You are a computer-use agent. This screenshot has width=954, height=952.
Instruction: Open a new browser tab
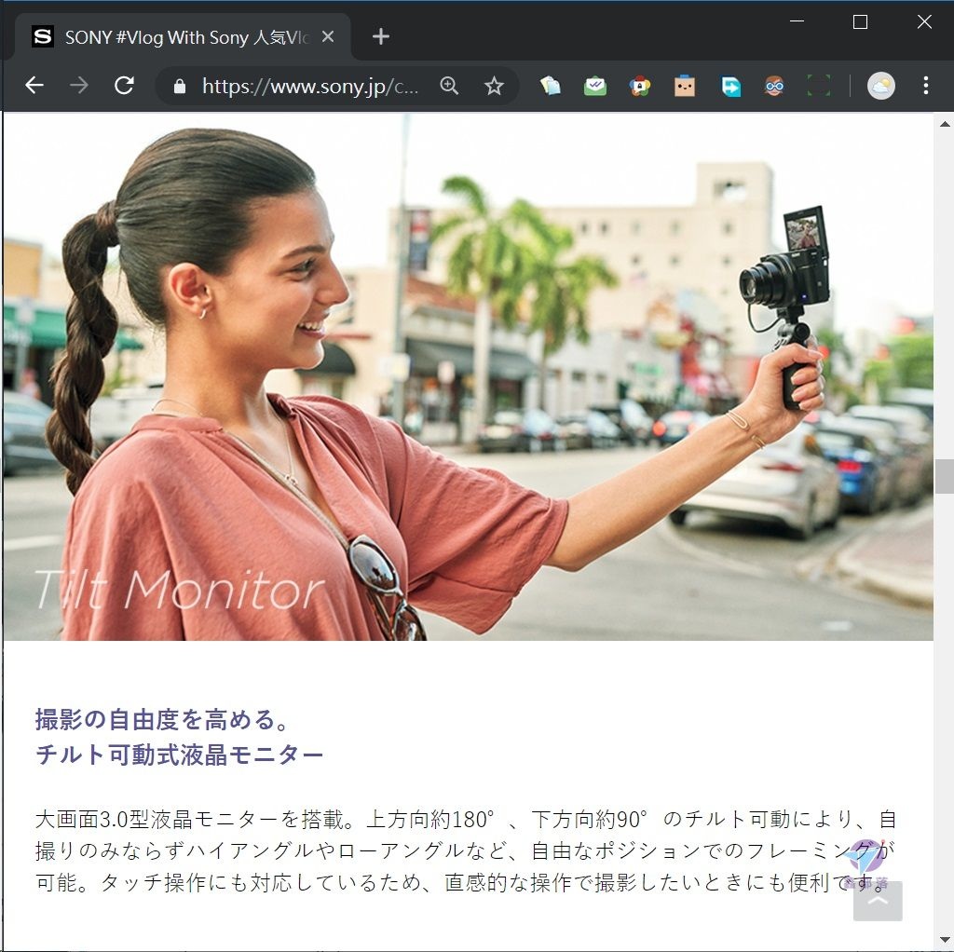[x=381, y=37]
